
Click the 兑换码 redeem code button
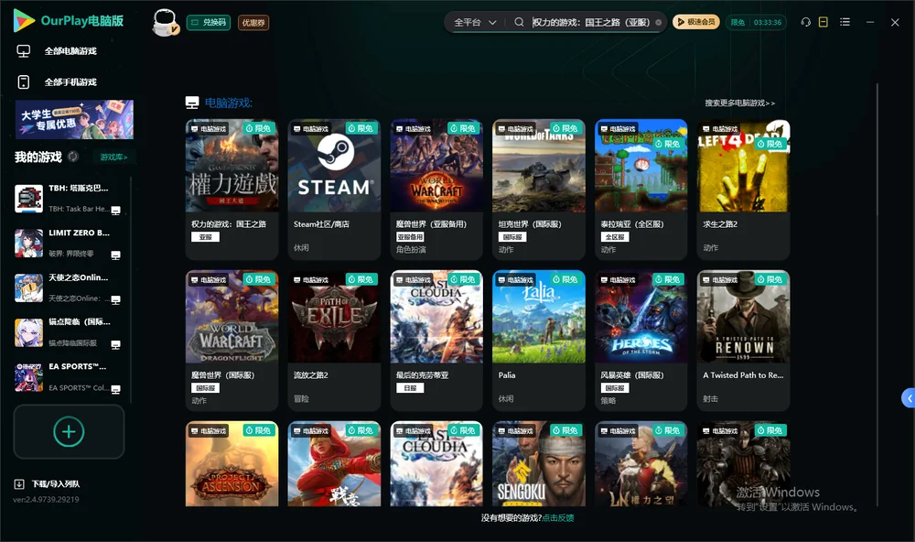[209, 22]
